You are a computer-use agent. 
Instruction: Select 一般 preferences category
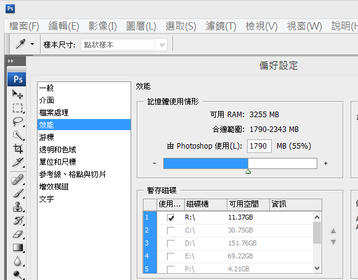84,88
